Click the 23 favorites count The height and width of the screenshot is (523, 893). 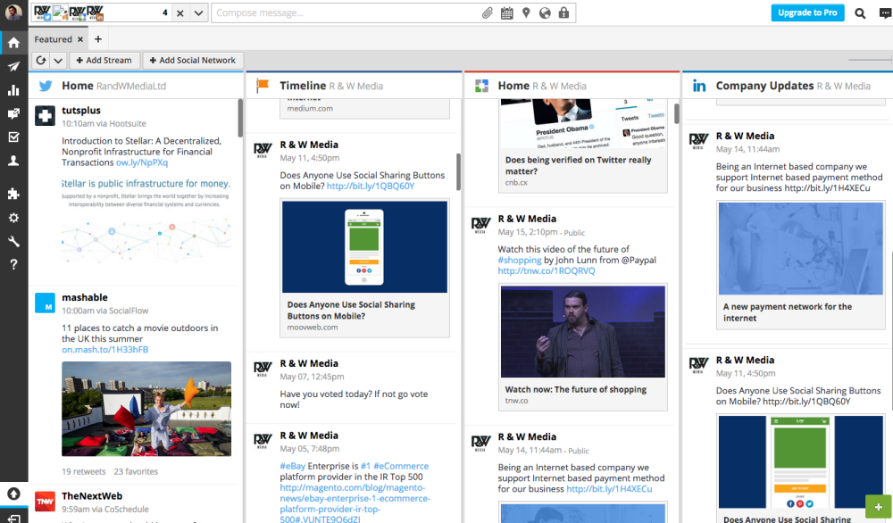136,472
